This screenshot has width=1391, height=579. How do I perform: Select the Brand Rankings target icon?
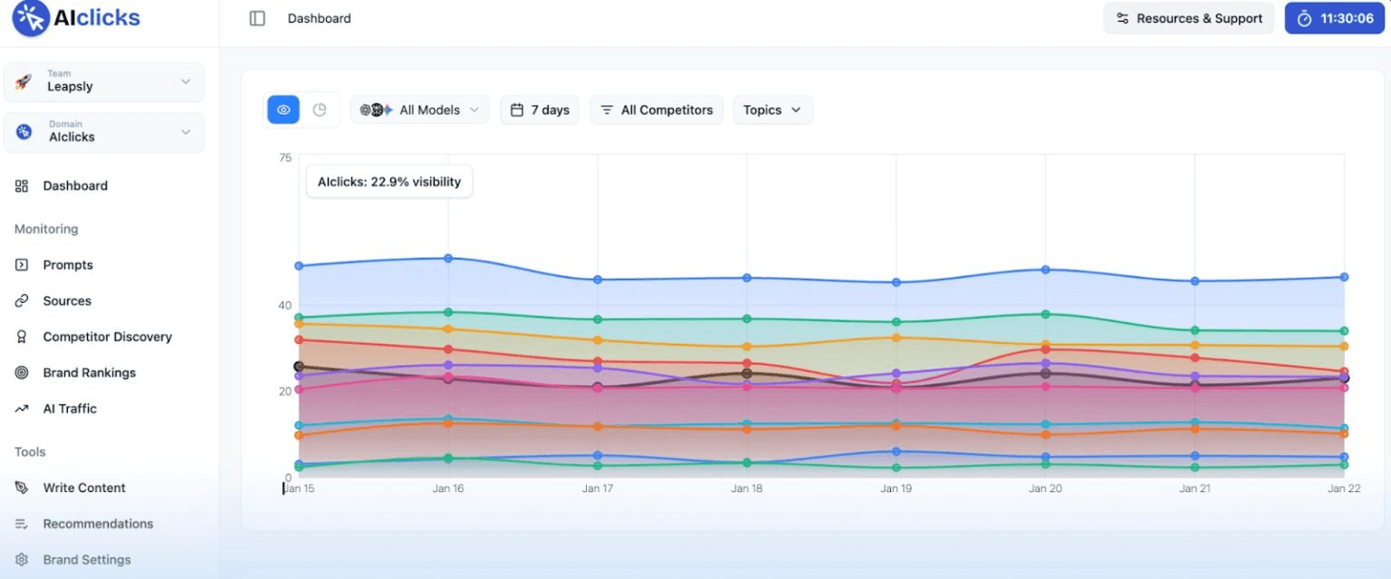22,373
